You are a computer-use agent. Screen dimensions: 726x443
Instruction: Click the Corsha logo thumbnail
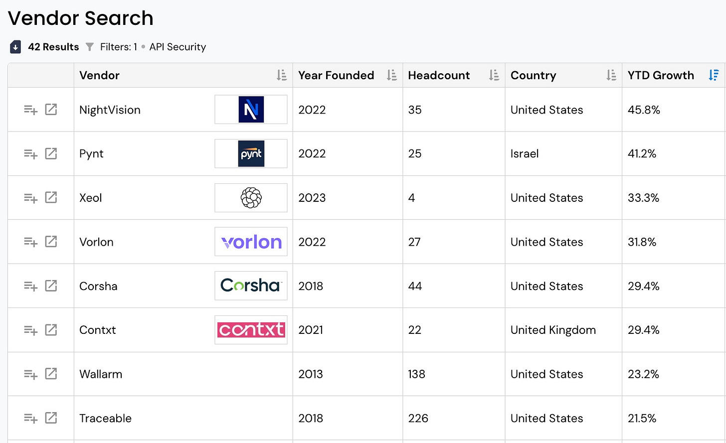(251, 286)
